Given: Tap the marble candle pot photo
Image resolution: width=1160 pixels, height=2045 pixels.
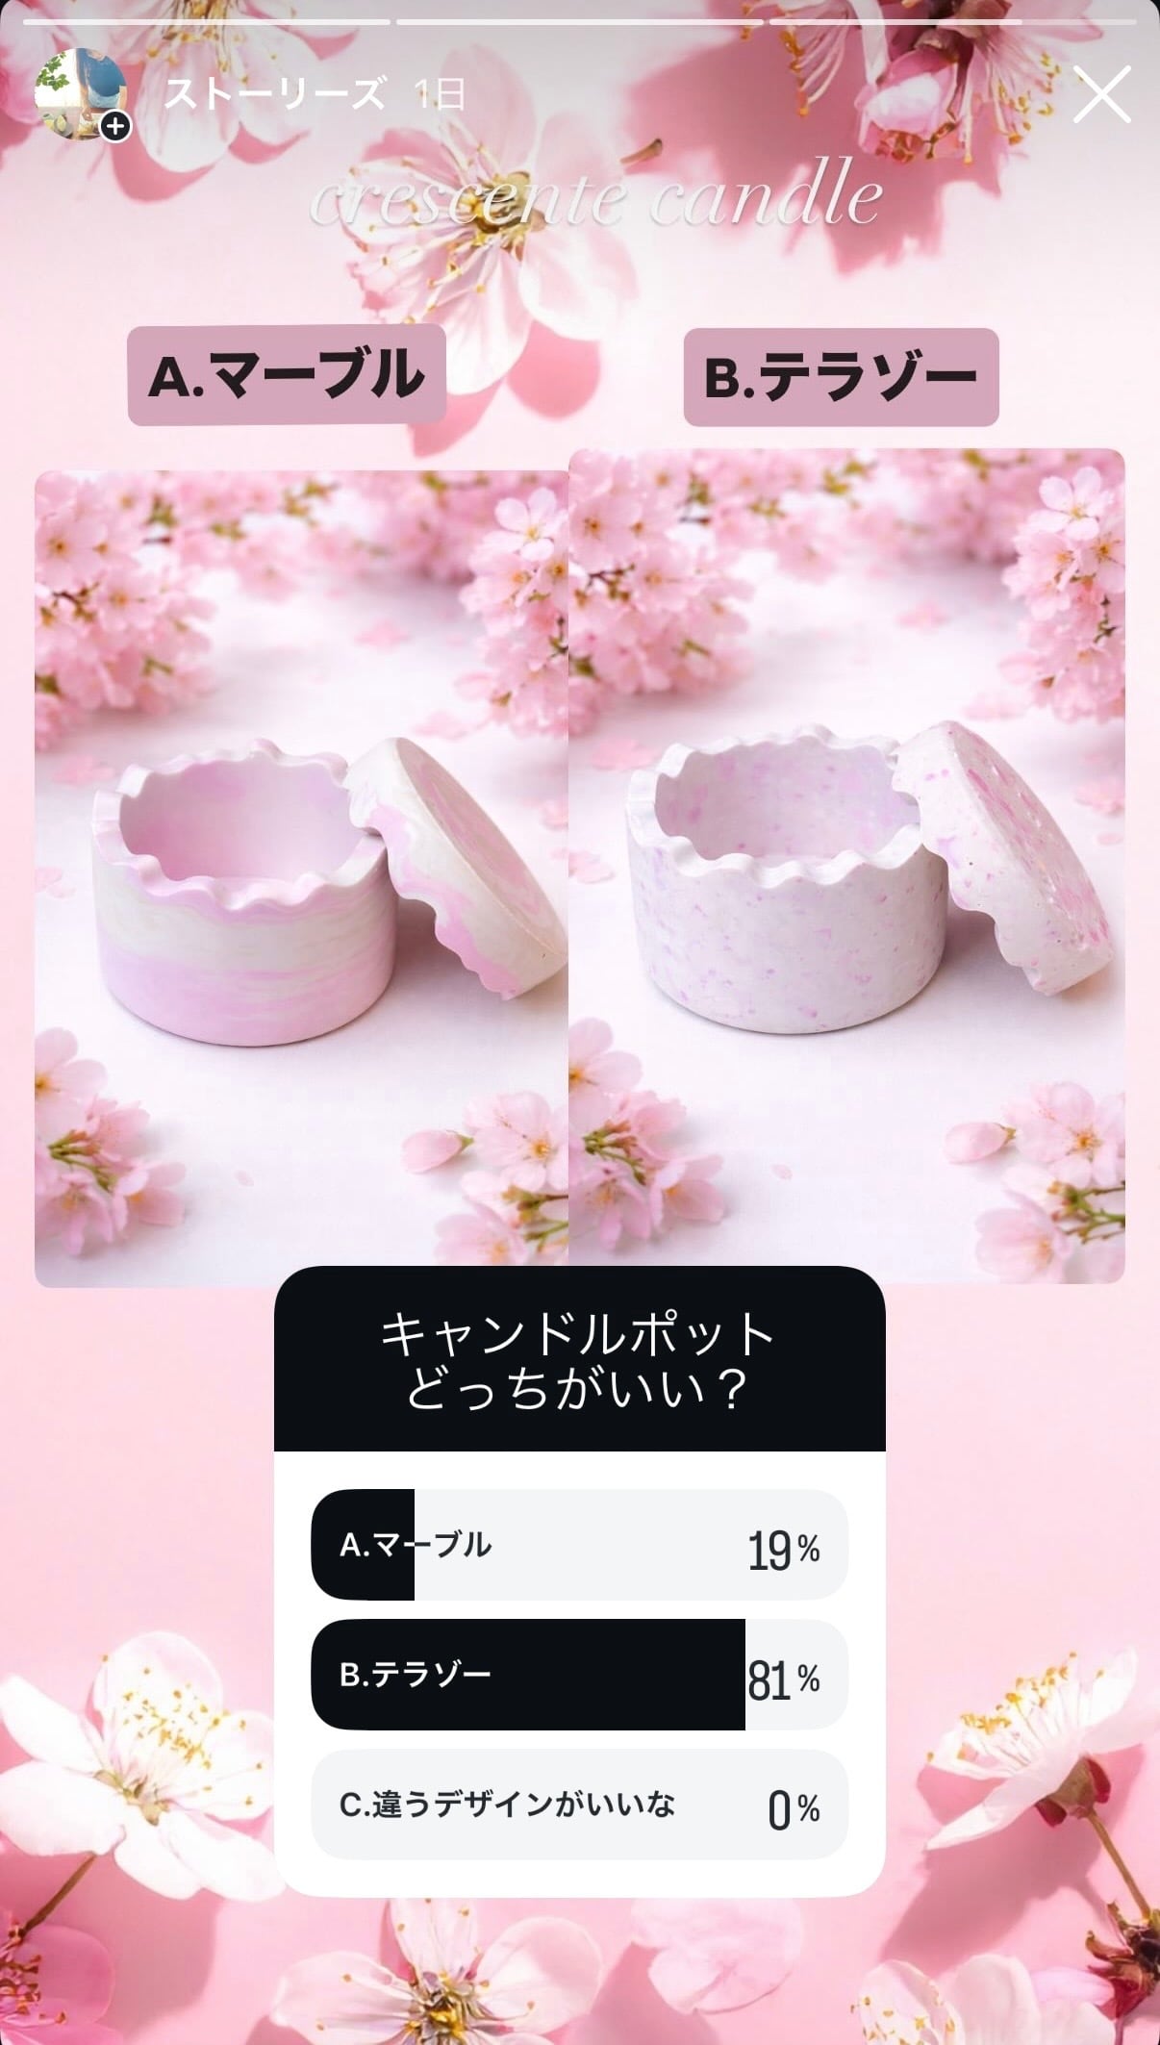Looking at the screenshot, I should [302, 878].
